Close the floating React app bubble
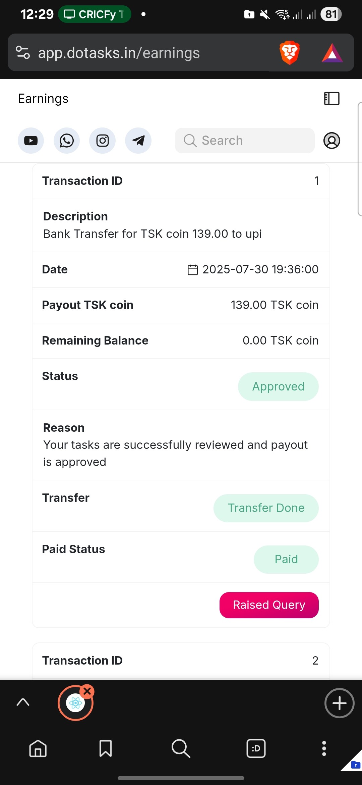362x785 pixels. coord(87,691)
